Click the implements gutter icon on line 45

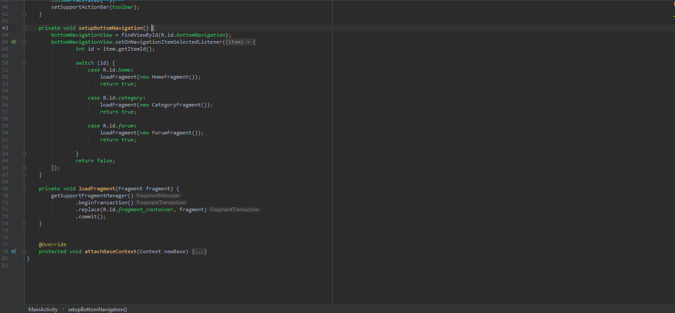tap(14, 42)
